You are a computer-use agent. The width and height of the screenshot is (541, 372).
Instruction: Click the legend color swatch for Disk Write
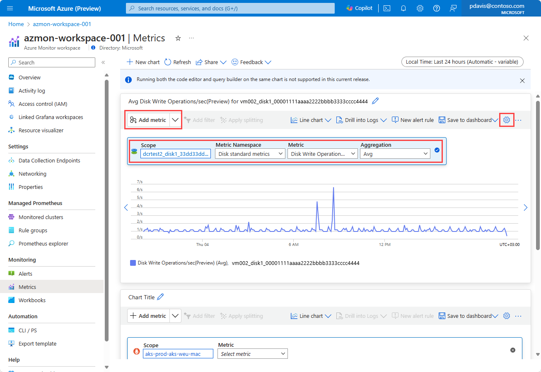click(x=133, y=263)
